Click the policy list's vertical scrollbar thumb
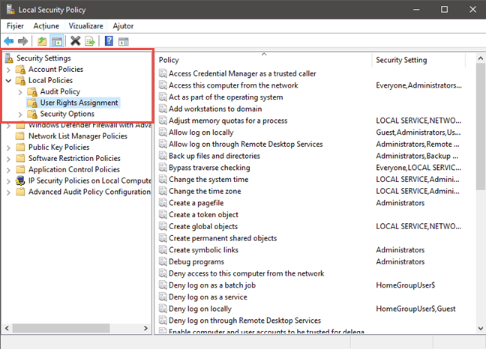The width and height of the screenshot is (486, 349). [481, 127]
